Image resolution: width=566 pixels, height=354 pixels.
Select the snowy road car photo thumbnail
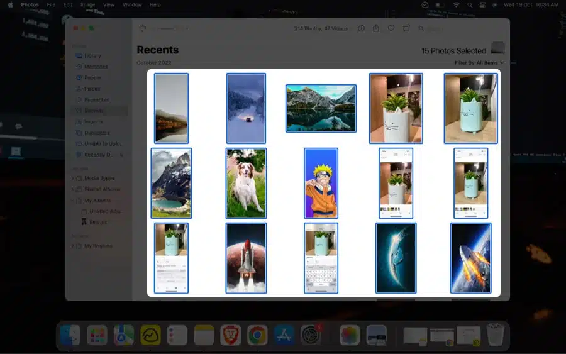click(246, 108)
